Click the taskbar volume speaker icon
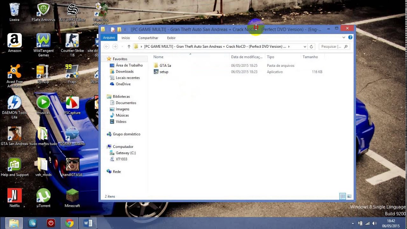407x229 pixels. [x=374, y=223]
